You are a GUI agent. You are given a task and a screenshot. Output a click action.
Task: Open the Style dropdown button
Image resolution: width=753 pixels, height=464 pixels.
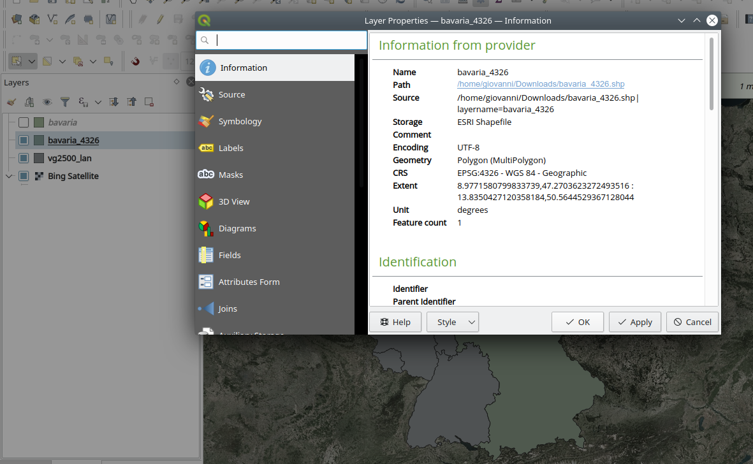click(453, 322)
